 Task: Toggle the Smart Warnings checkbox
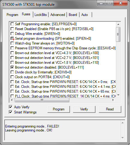click(11, 112)
